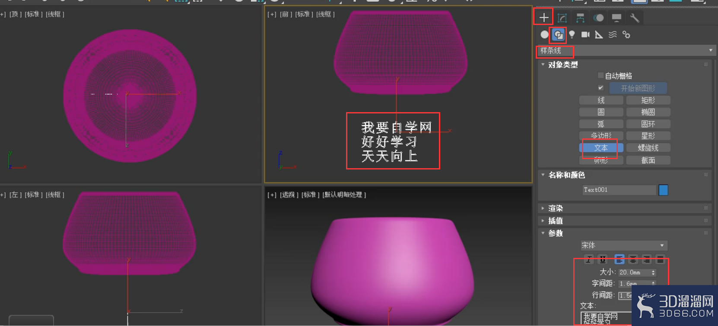Click inside the 文本 text entry box
Screen dimensions: 718x326
point(606,318)
